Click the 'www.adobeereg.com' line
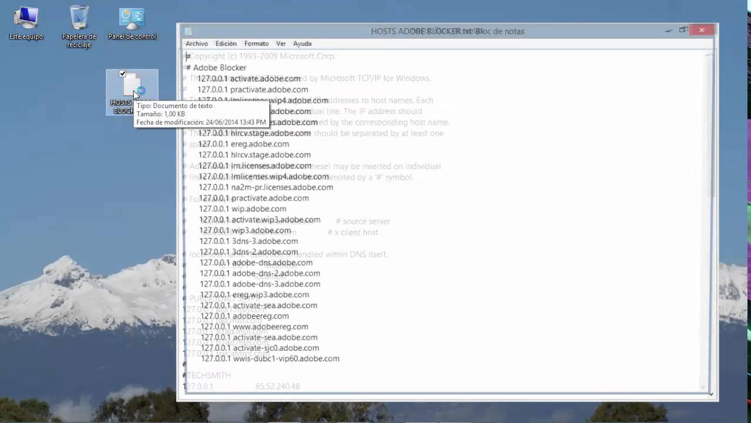Image resolution: width=751 pixels, height=423 pixels. (x=254, y=327)
